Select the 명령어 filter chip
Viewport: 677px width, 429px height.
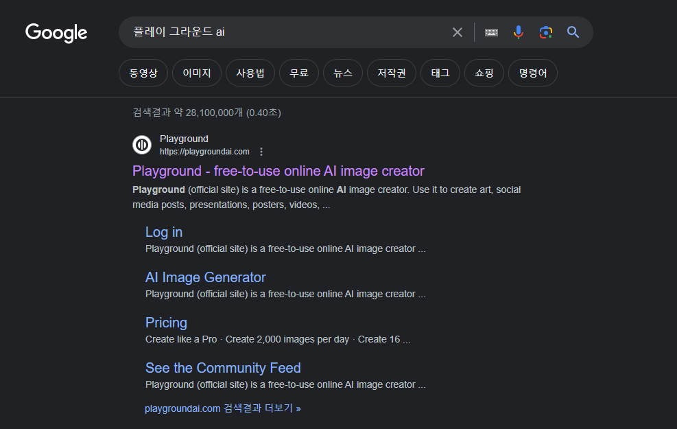533,73
